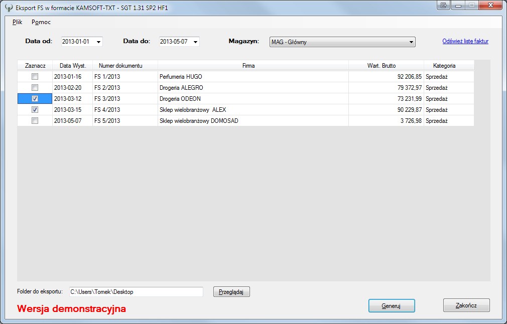Viewport: 507px width, 324px height.
Task: Click the extra title bar window-options icon
Action: click(443, 5)
